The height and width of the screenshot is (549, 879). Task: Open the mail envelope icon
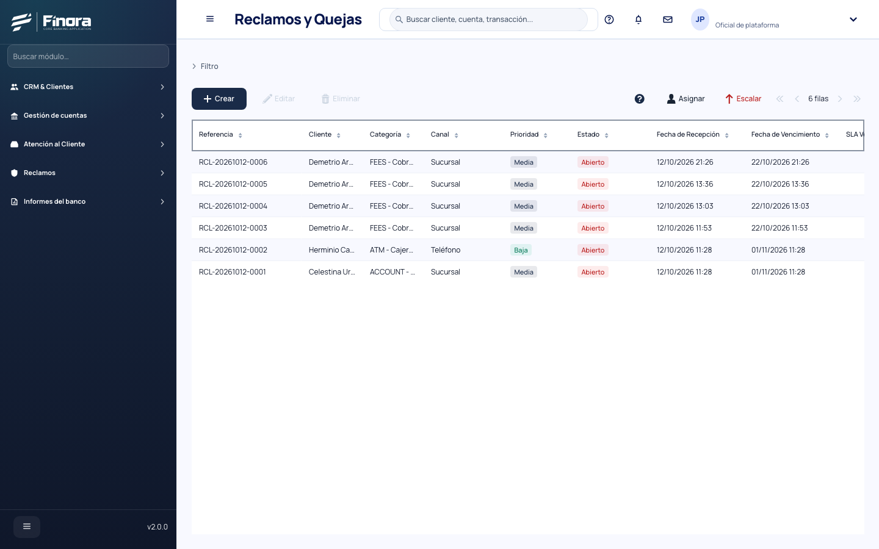coord(668,20)
